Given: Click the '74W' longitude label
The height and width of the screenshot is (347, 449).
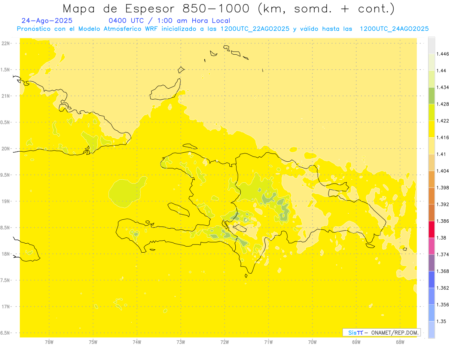Looking at the screenshot, I should coord(137,342).
